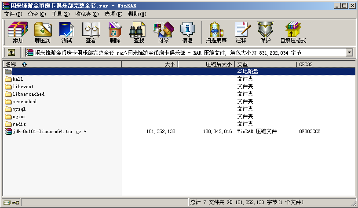Screen dimensions: 358x208
Task: Launch the Wizard (向导) icon
Action: click(163, 32)
